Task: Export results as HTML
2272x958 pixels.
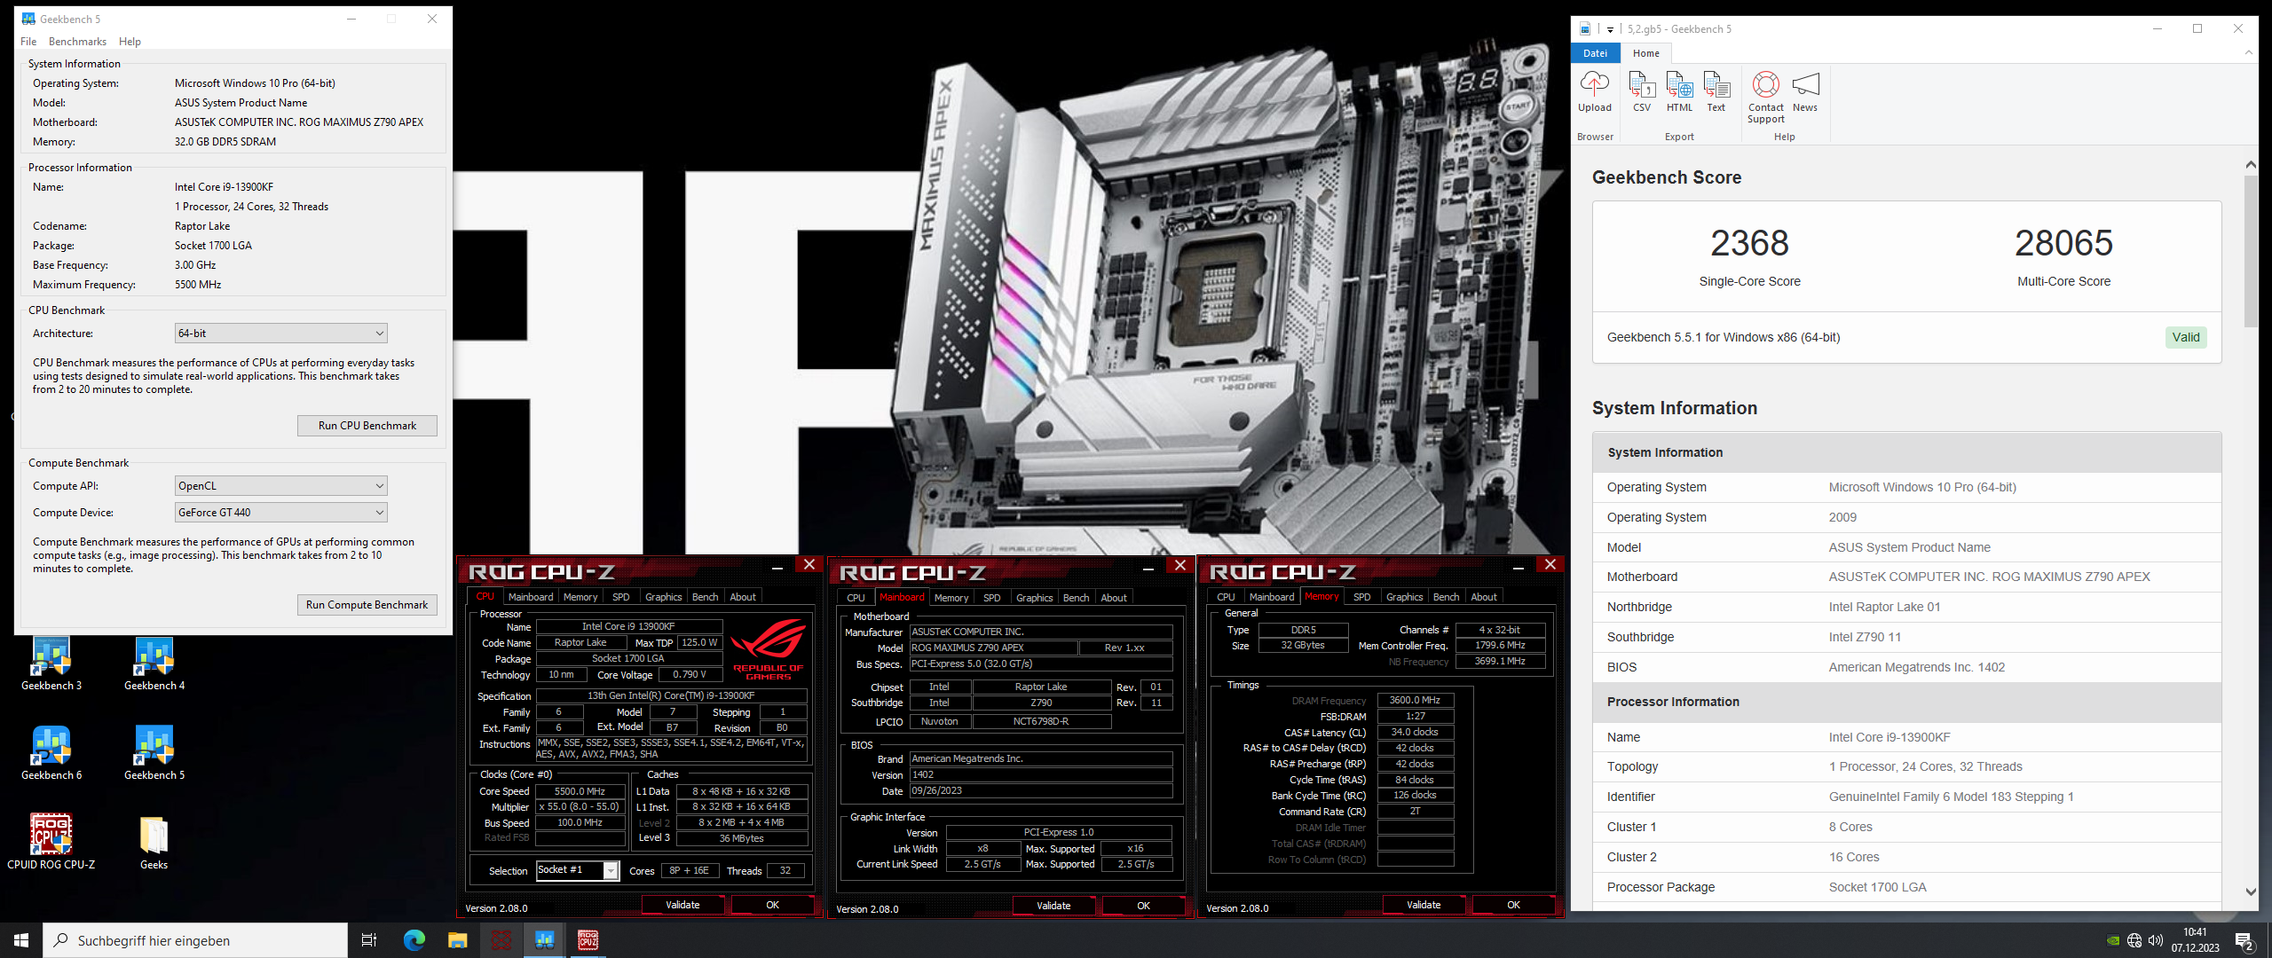Action: pyautogui.click(x=1679, y=92)
